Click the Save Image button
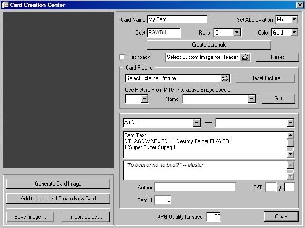This screenshot has height=228, width=305. coord(30,217)
